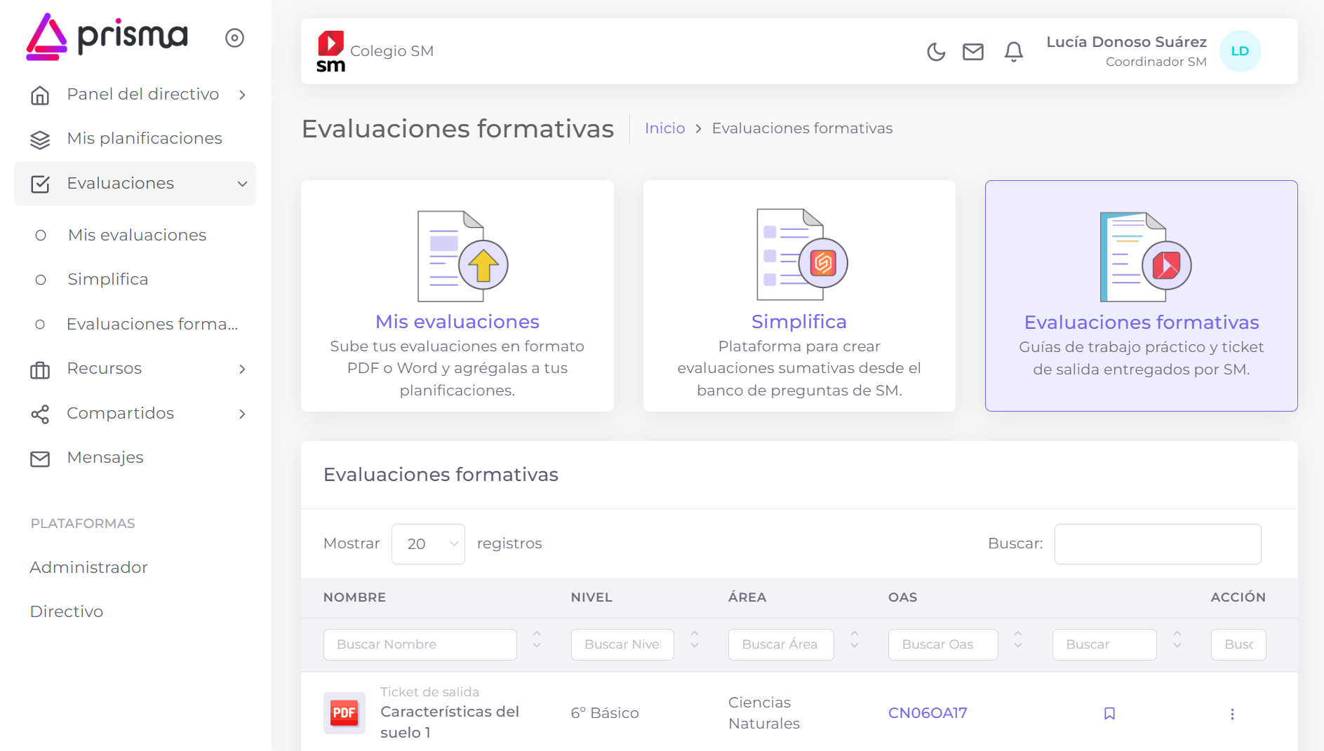The width and height of the screenshot is (1324, 751).
Task: Open notifications bell icon
Action: (x=1013, y=52)
